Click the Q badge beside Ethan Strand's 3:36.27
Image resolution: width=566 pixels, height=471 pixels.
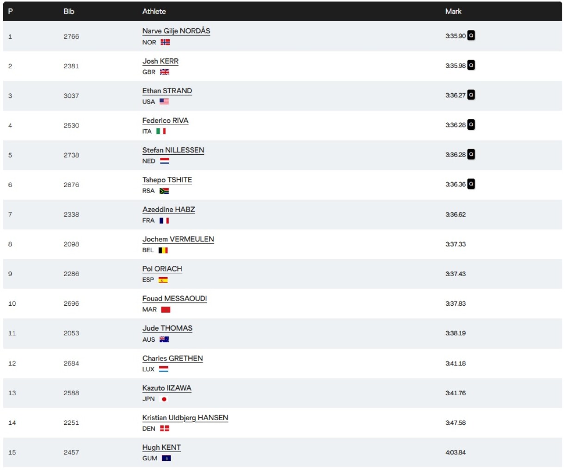coord(471,95)
